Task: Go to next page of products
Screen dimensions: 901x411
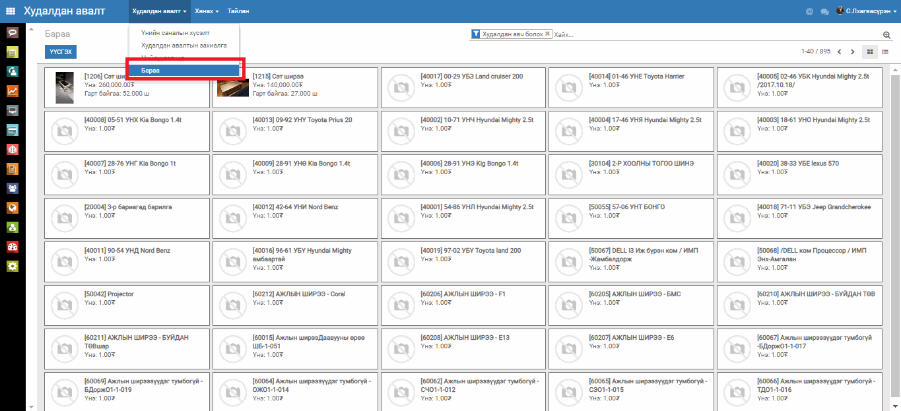Action: (852, 51)
